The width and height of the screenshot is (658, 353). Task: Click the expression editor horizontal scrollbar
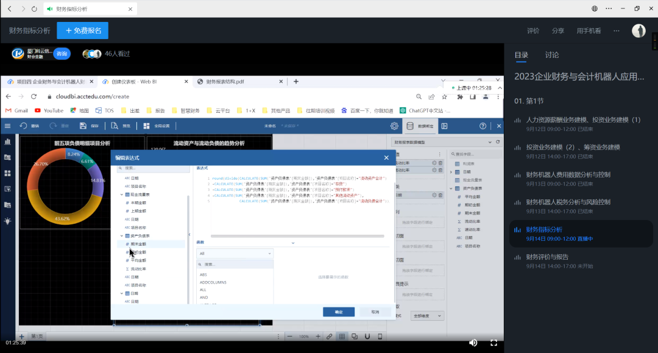click(x=297, y=237)
